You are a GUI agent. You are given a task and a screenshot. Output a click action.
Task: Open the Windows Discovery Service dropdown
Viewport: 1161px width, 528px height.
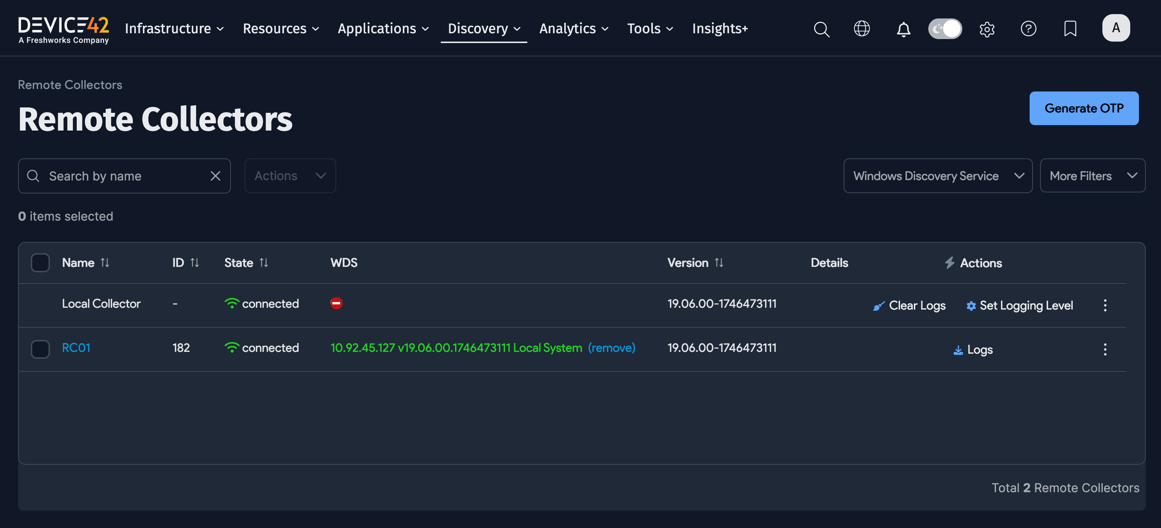tap(937, 176)
